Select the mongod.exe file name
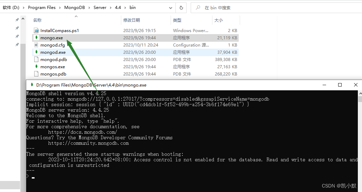Screen dimensions: 362x192 pos(53,52)
